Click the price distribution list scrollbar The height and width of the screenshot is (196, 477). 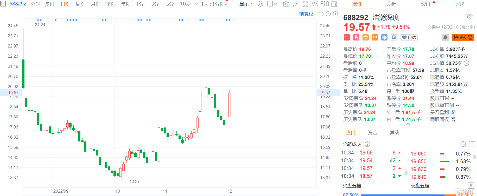(x=475, y=157)
